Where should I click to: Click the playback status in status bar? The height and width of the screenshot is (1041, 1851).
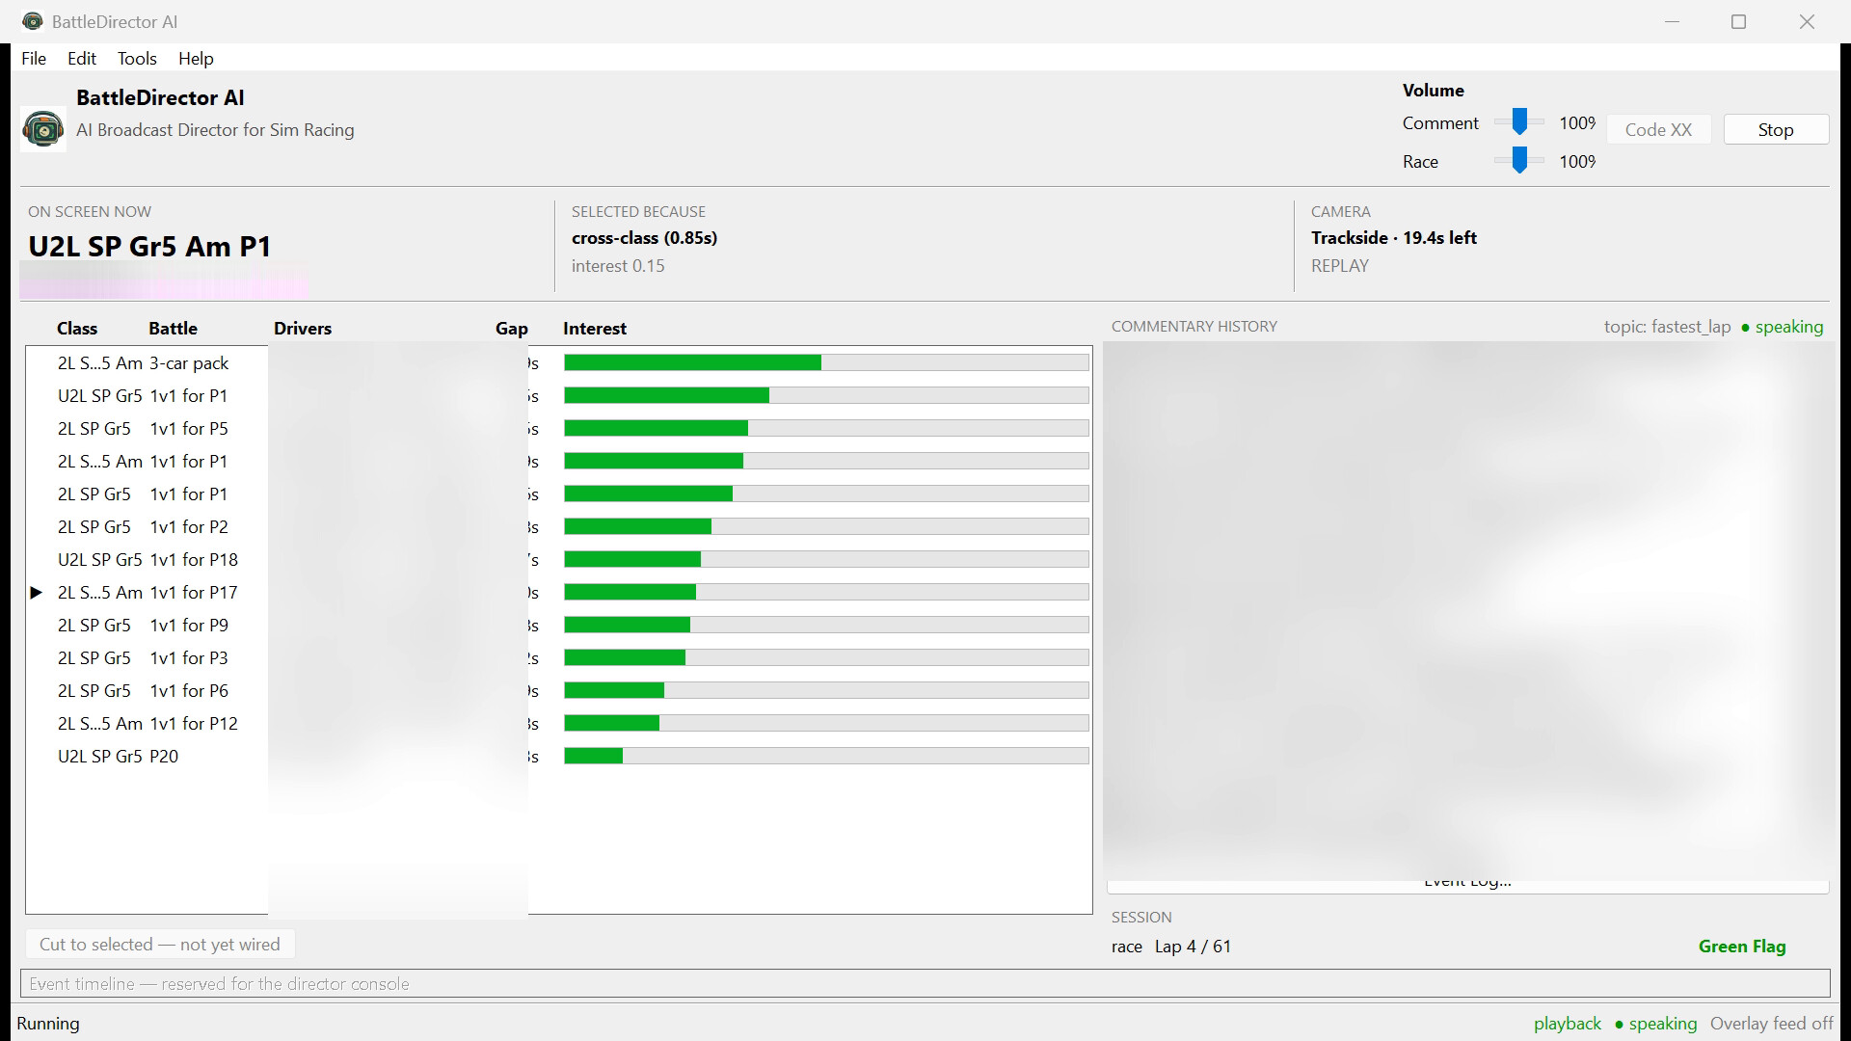point(1568,1024)
